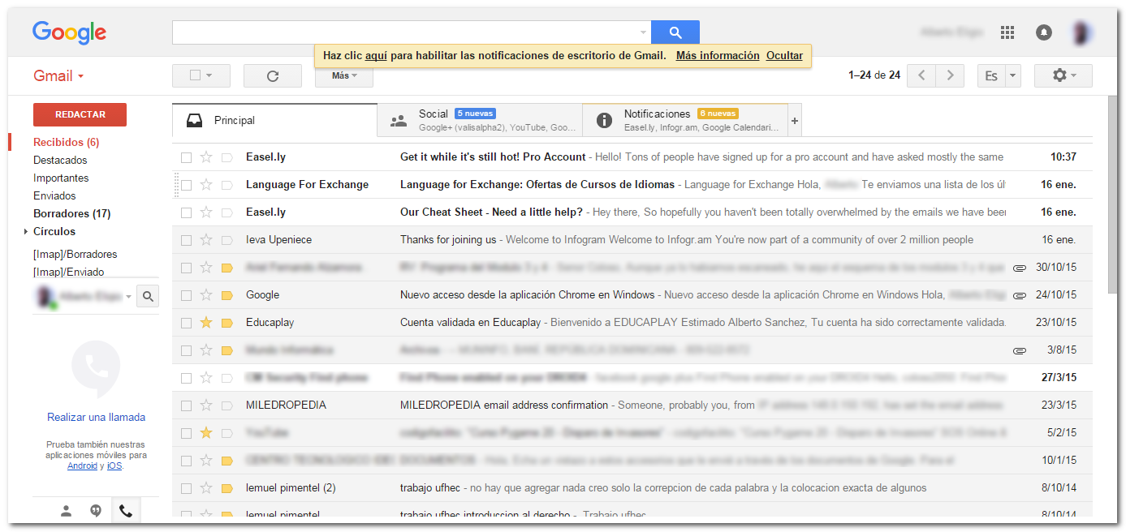
Task: Switch to the Principal tab
Action: [274, 120]
